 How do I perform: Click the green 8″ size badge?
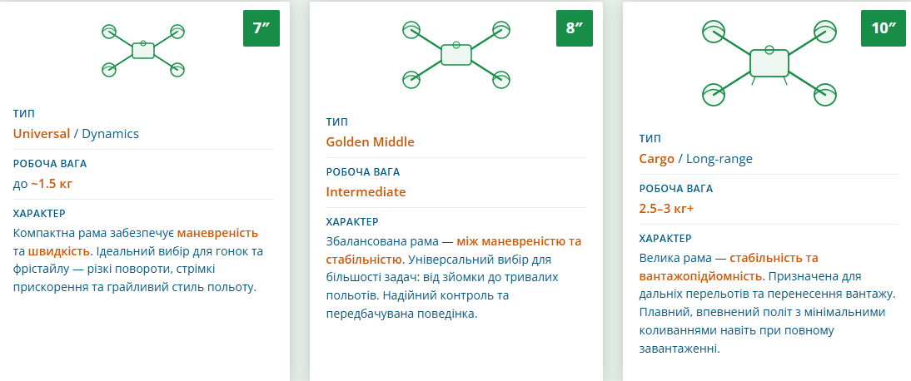(575, 28)
